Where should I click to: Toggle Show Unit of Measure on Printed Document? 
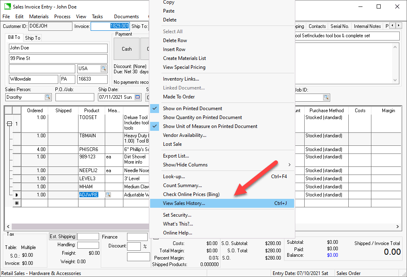[x=210, y=126]
